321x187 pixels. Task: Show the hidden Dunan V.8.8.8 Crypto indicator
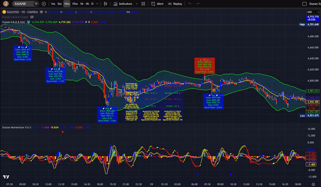coord(32,17)
